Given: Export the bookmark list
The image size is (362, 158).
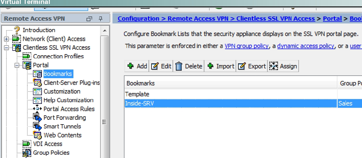Looking at the screenshot, I should click(252, 66).
